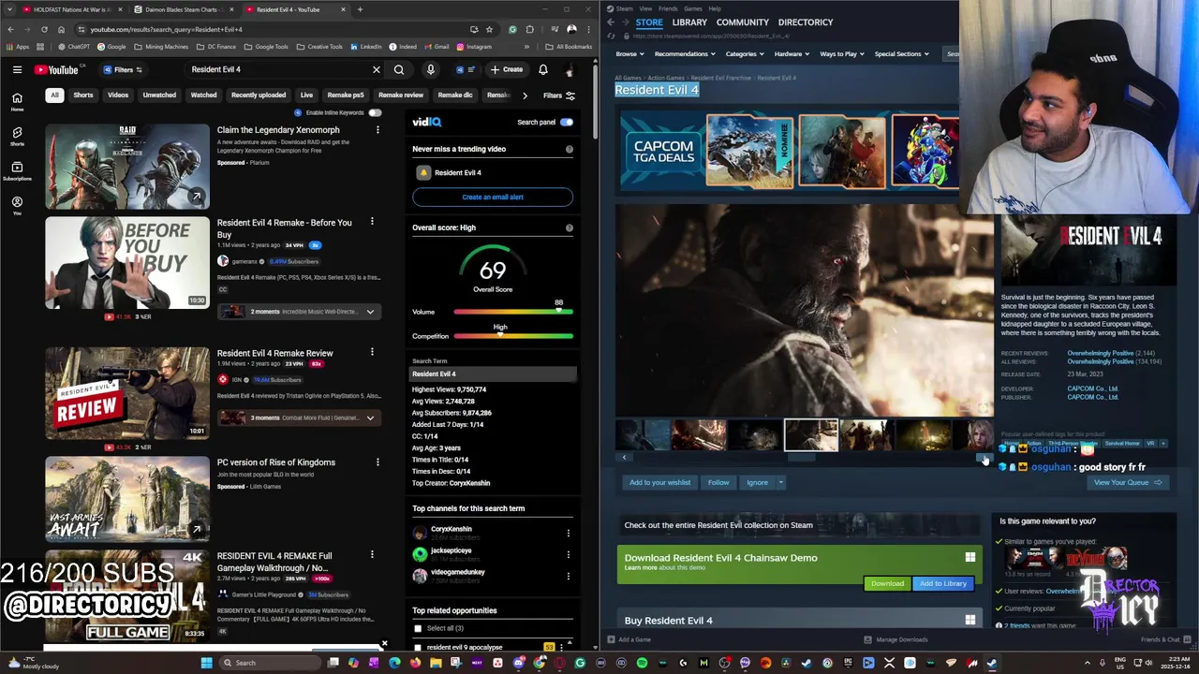Select highlighted screenshot thumbnail in Steam strip
Screen dimensions: 1199x674
pyautogui.click(x=811, y=434)
